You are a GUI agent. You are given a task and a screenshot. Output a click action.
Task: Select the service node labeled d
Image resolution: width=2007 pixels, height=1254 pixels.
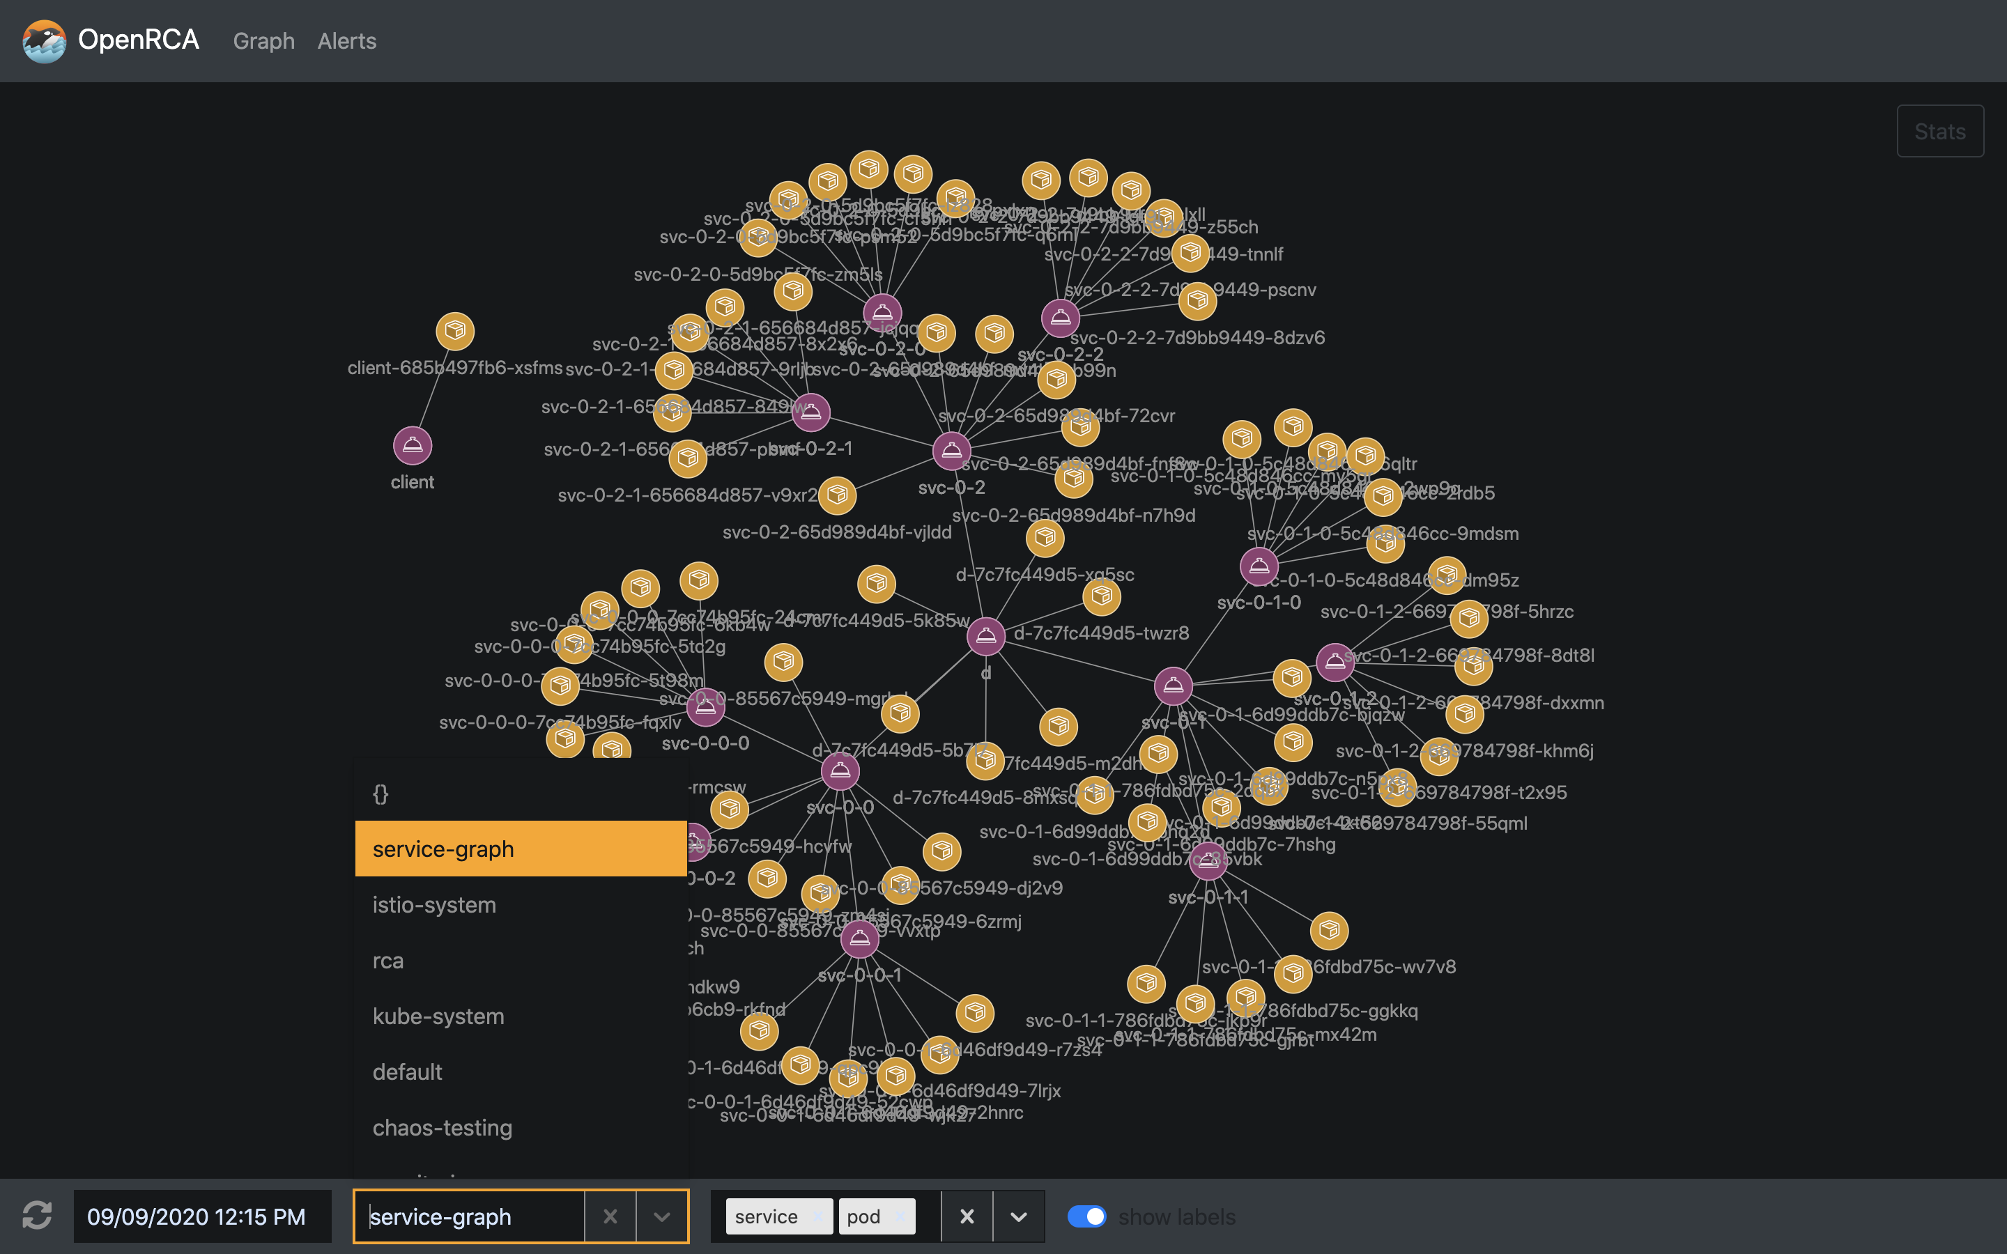click(986, 636)
